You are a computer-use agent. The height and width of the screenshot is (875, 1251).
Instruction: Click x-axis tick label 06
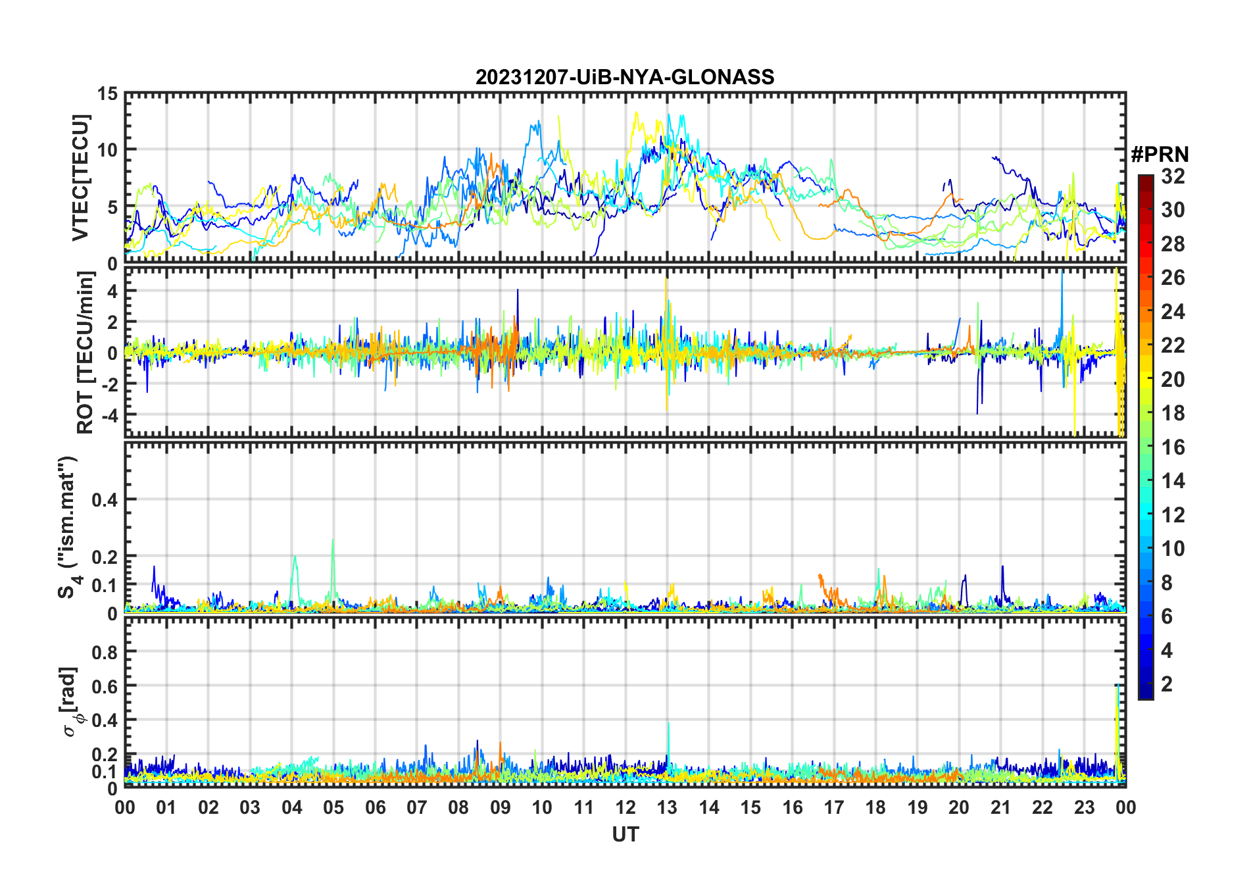pyautogui.click(x=375, y=808)
